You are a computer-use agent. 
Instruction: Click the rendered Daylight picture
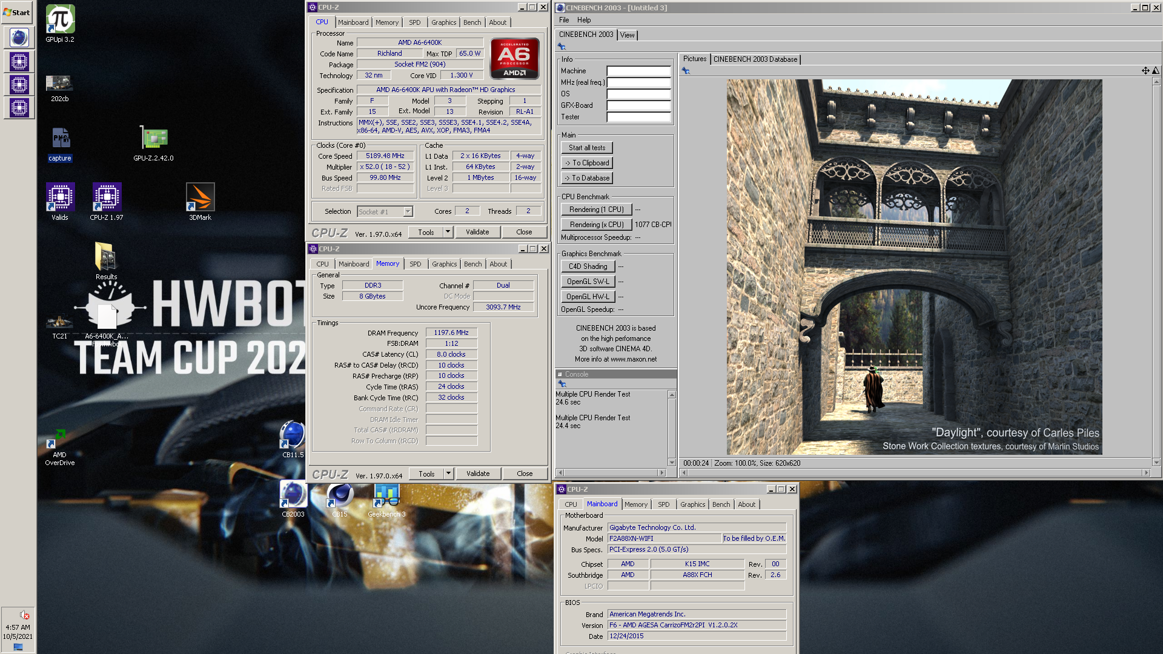(914, 267)
